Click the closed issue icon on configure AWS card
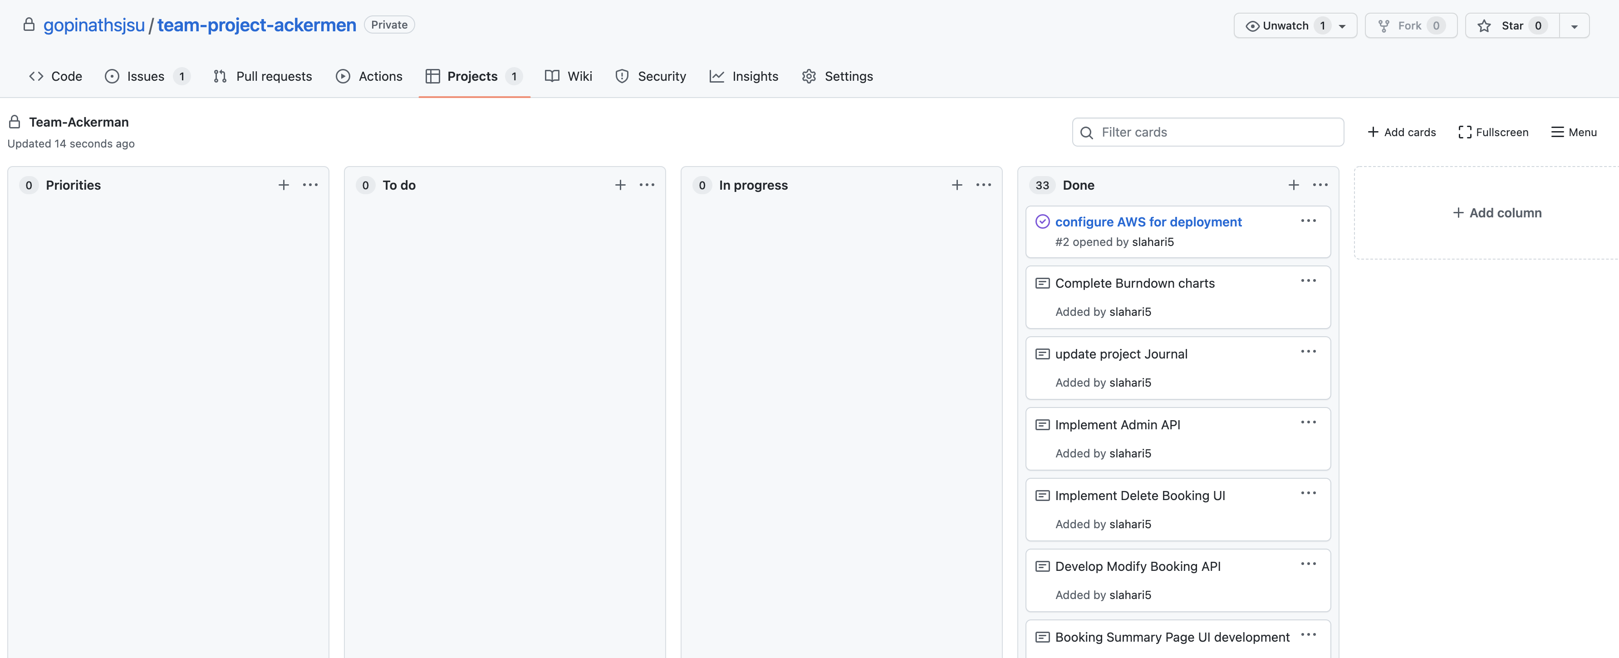This screenshot has width=1619, height=658. click(x=1043, y=221)
